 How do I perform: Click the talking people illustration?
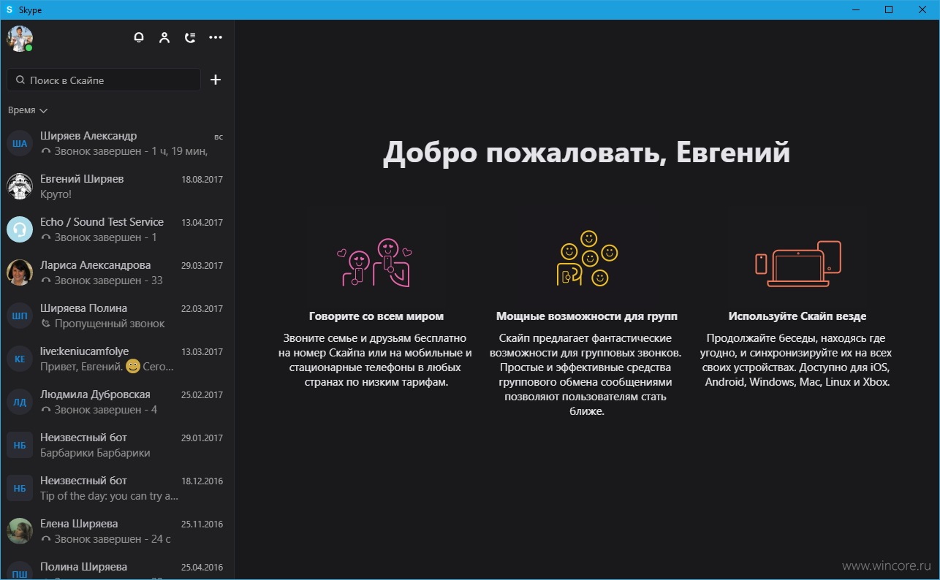[x=376, y=262]
